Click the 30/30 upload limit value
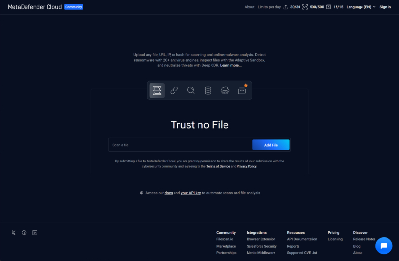The width and height of the screenshot is (399, 261). [x=295, y=7]
